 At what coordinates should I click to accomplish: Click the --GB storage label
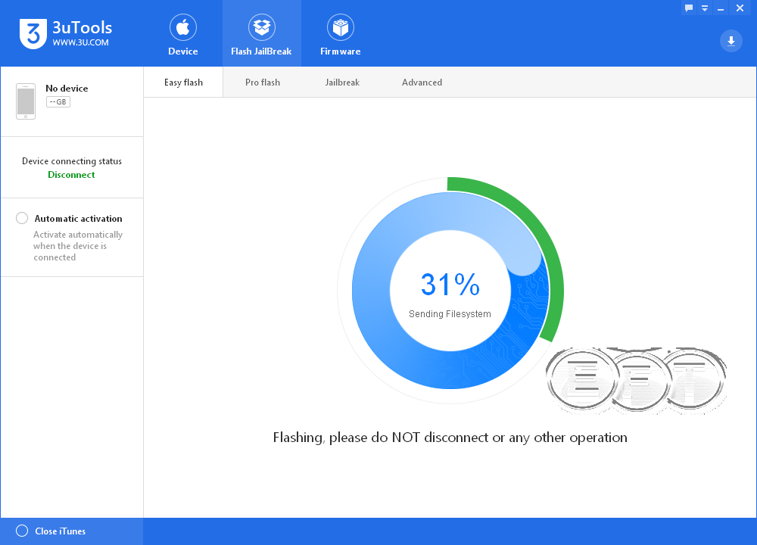point(58,102)
